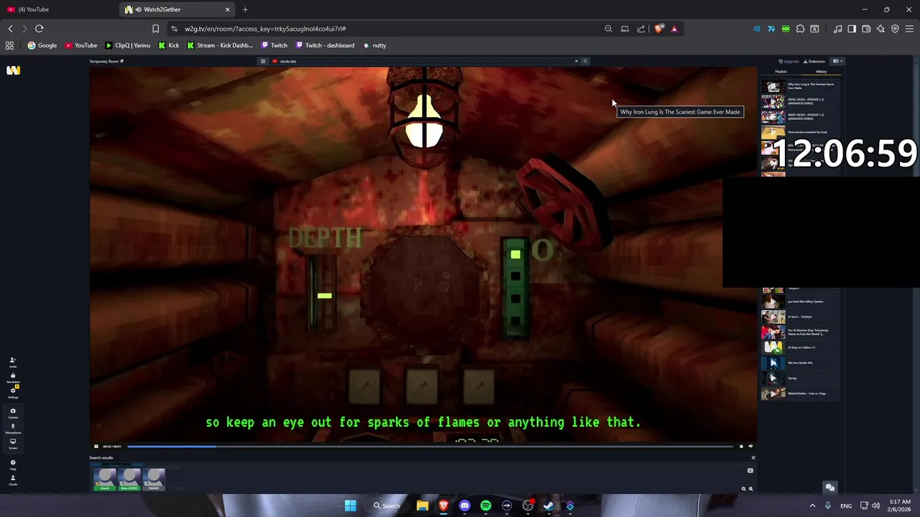
Task: Select 'you look like Jeffery Epstein' history item
Action: (799, 302)
